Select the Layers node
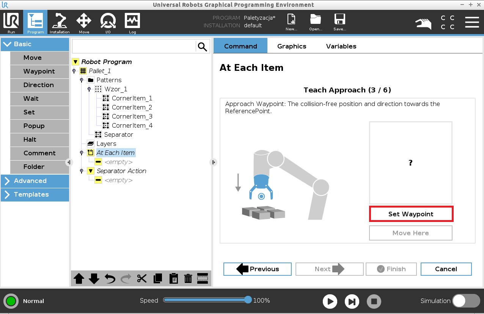Viewport: 484px width, 314px height. point(106,144)
